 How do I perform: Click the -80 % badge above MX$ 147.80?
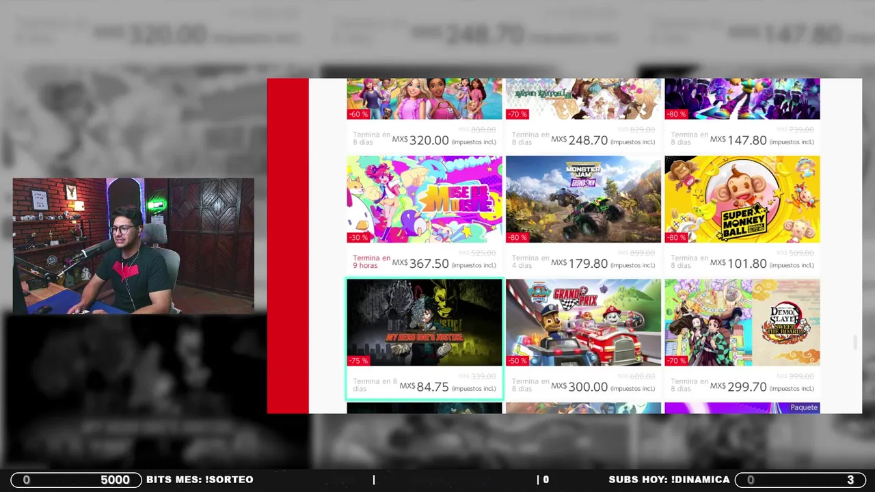tap(676, 114)
